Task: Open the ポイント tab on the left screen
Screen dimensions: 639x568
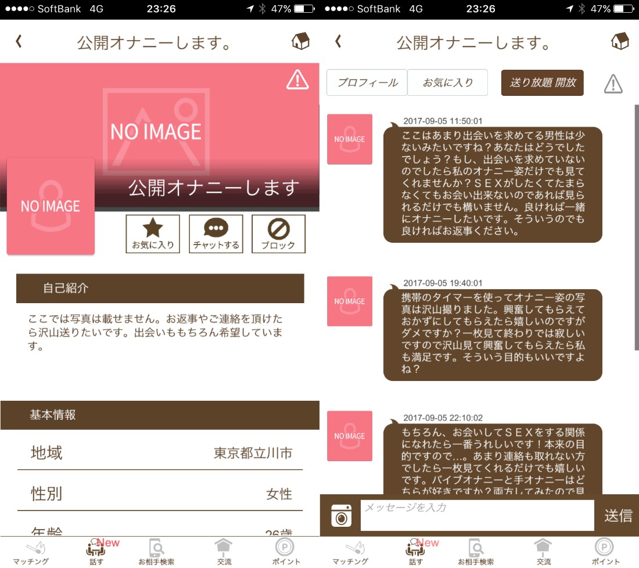Action: 286,552
